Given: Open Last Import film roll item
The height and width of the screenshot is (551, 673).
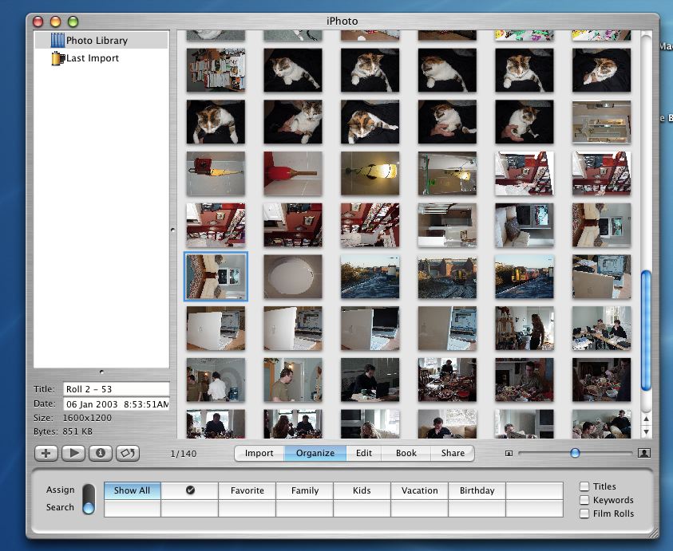Looking at the screenshot, I should (x=57, y=58).
